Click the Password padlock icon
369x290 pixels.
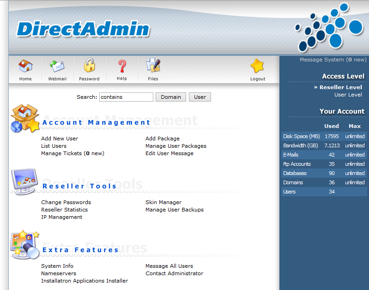tap(90, 65)
